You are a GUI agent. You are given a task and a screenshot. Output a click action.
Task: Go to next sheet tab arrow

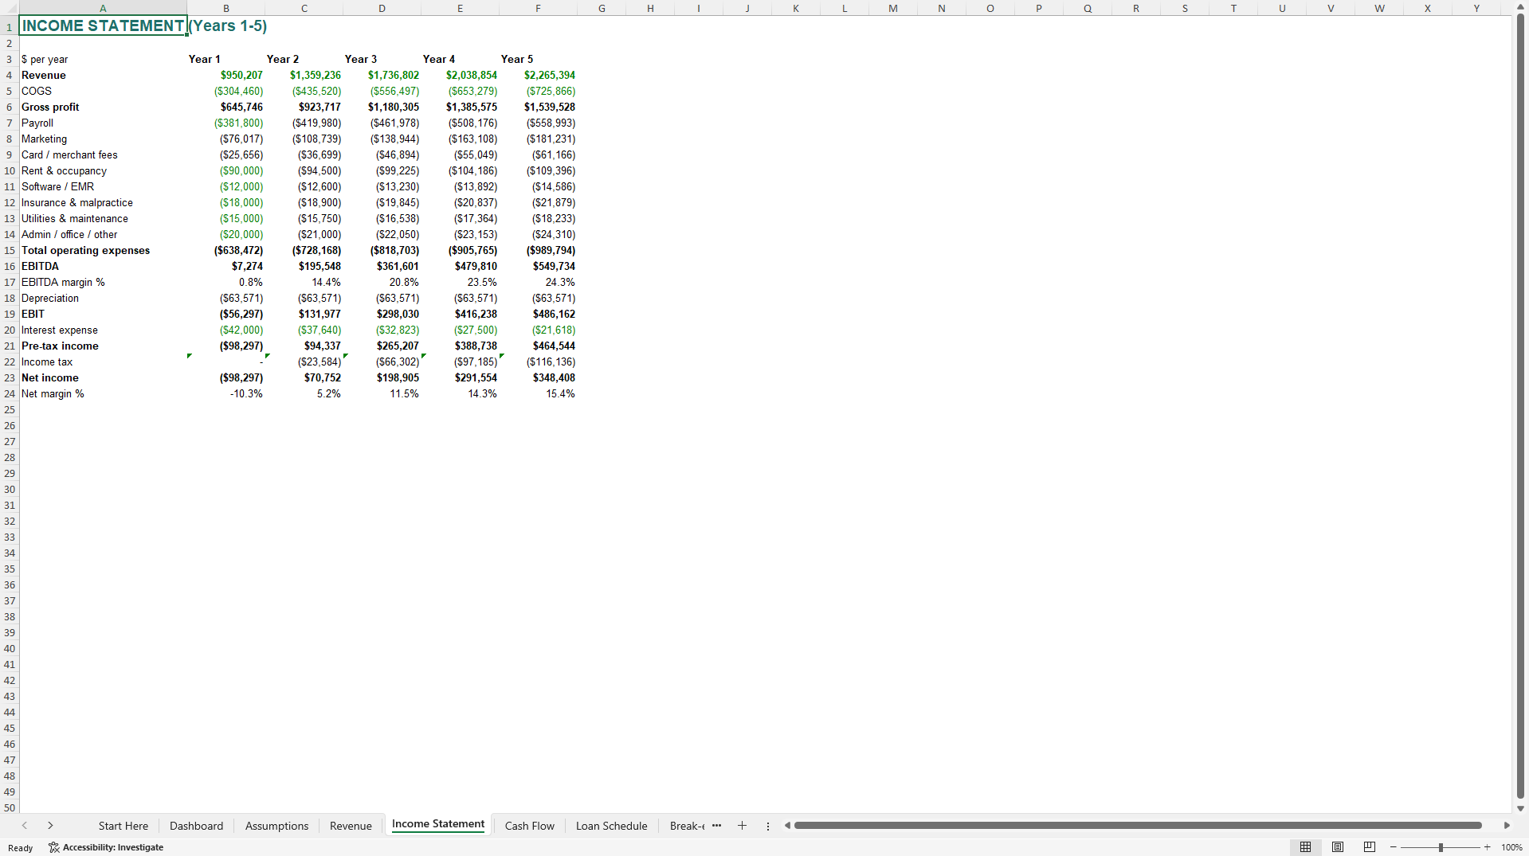point(50,826)
